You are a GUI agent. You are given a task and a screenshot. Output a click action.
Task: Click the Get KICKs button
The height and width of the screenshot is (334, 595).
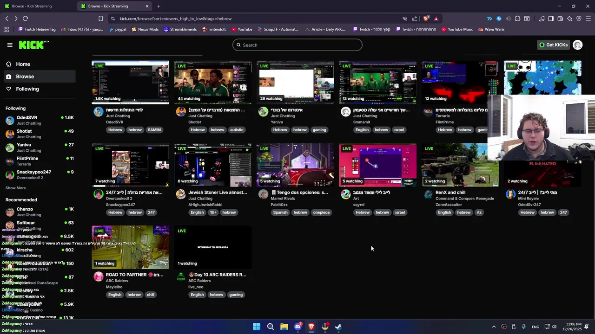coord(553,45)
